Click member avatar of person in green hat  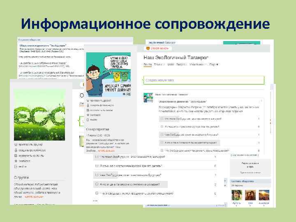[236, 195]
